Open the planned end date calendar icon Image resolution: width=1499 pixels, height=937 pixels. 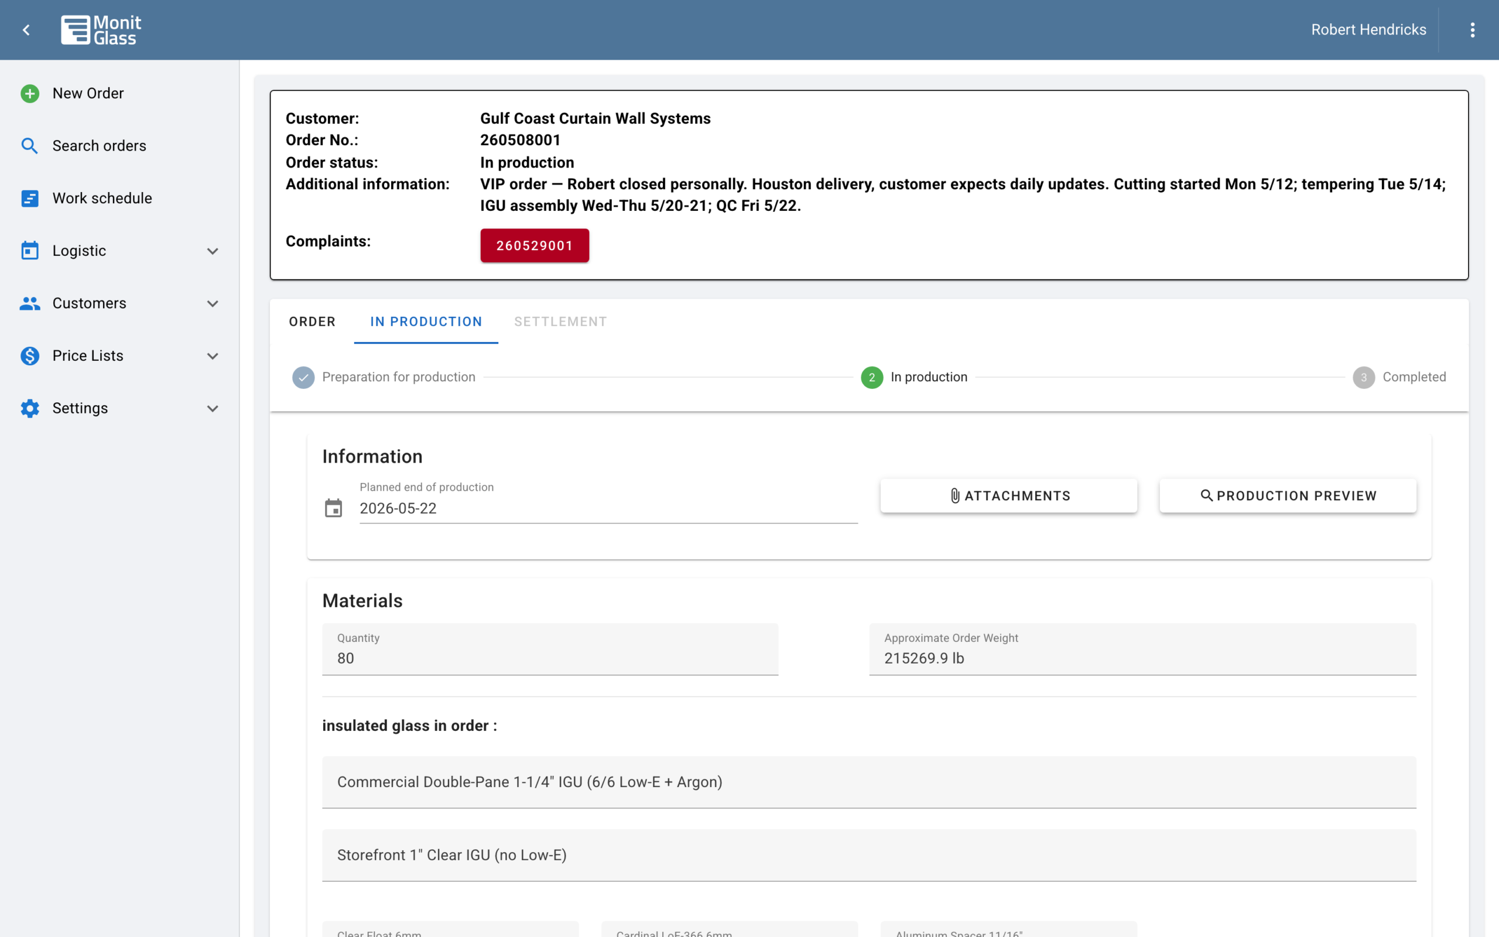click(x=333, y=508)
